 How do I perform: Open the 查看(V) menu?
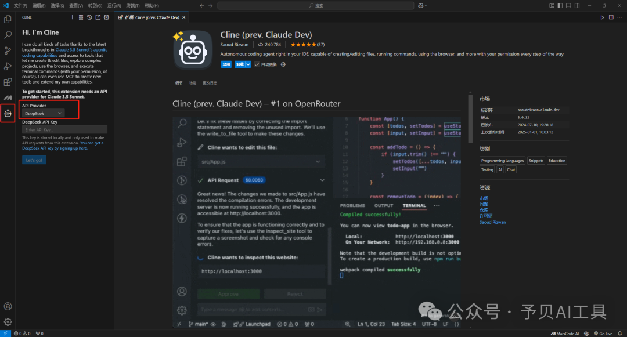pyautogui.click(x=76, y=6)
